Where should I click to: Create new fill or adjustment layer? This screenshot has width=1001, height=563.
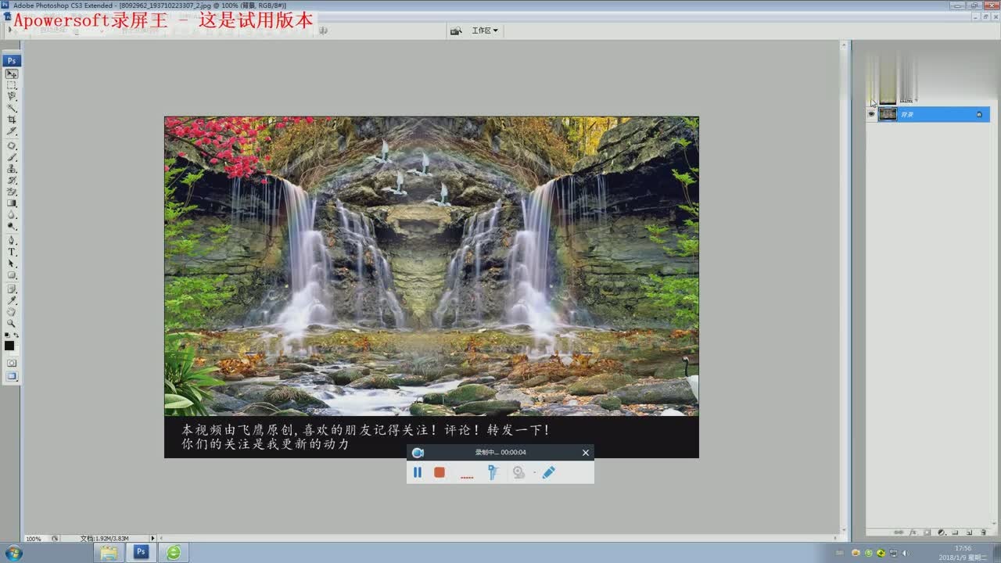tap(941, 532)
